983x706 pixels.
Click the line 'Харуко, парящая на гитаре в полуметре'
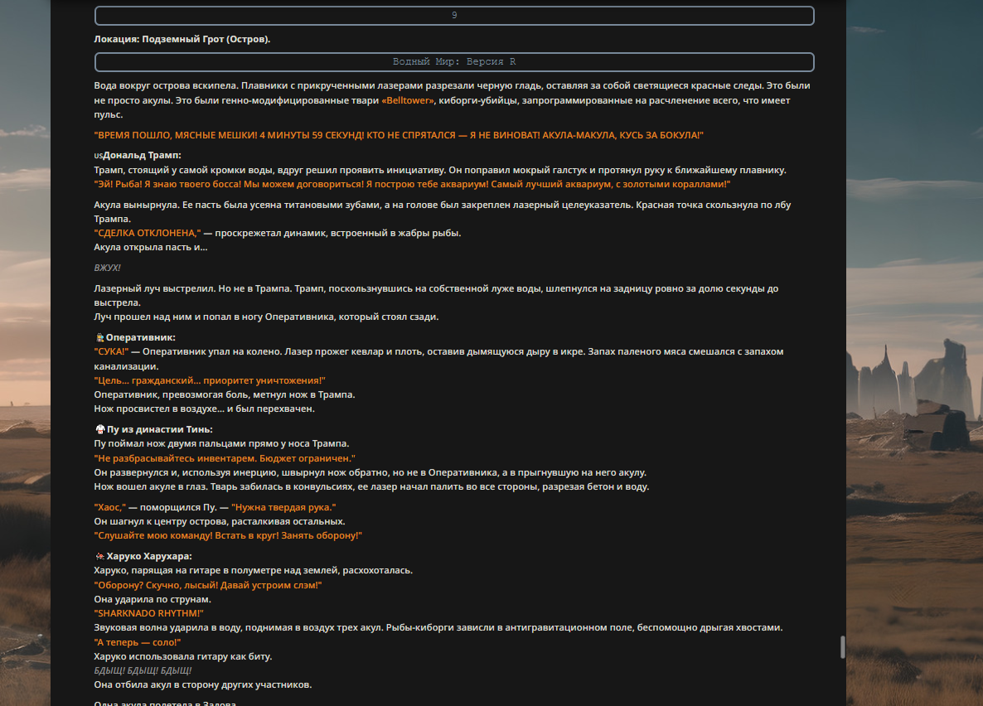pos(254,571)
